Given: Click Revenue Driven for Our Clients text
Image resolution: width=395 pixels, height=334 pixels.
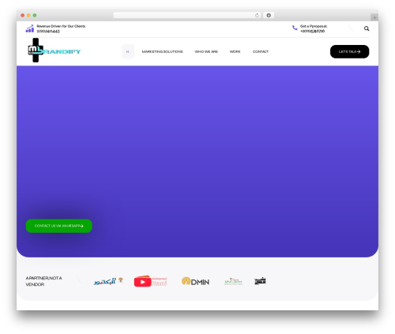Looking at the screenshot, I should (x=61, y=26).
